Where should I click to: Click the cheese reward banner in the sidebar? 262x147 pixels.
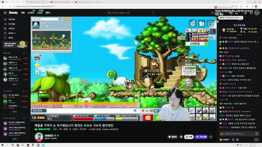15,44
